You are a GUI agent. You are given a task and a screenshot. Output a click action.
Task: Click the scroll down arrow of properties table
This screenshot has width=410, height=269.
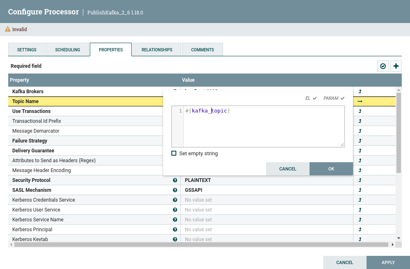click(399, 238)
